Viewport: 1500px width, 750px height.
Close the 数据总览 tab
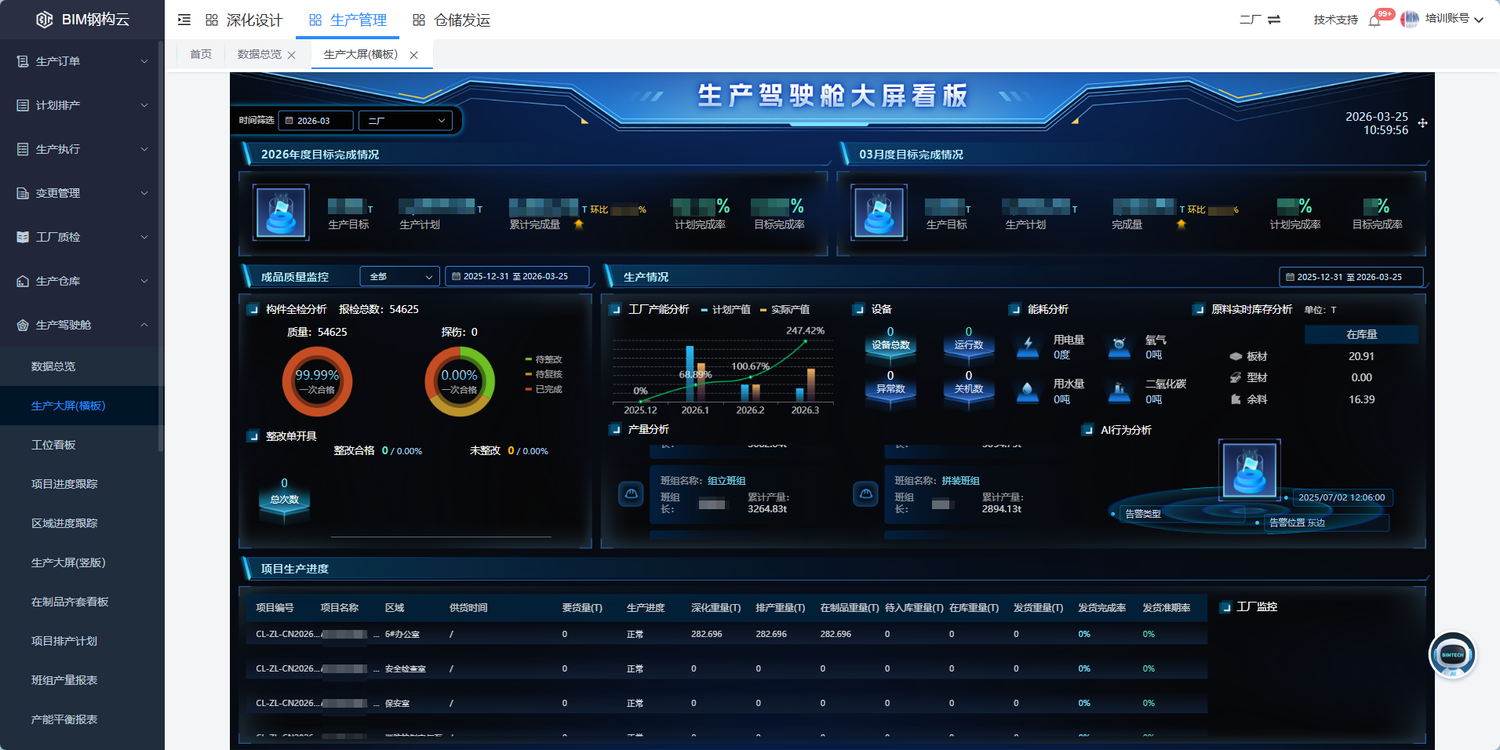pos(292,55)
